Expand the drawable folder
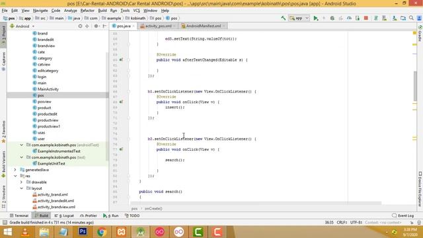This screenshot has height=238, width=423. (22, 182)
